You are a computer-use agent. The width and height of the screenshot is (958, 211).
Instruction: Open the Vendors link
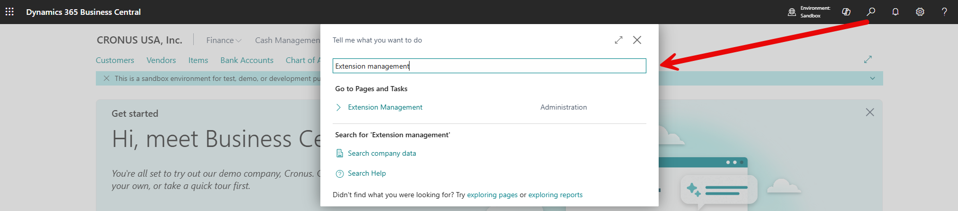161,60
